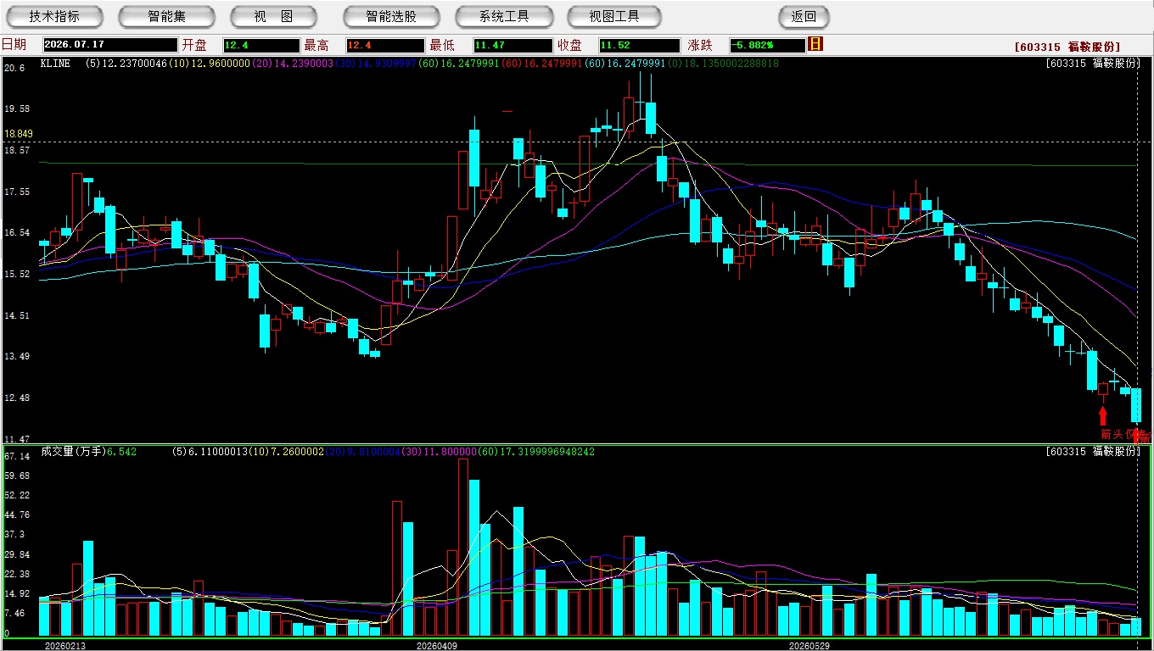Click the KLINE indicator label
Screen dimensions: 1154x651
coord(54,63)
